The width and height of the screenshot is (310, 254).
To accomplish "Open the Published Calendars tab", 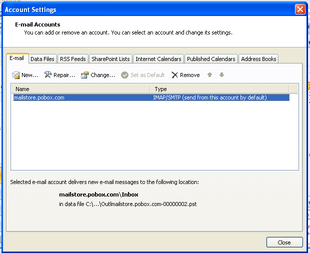I will point(211,59).
